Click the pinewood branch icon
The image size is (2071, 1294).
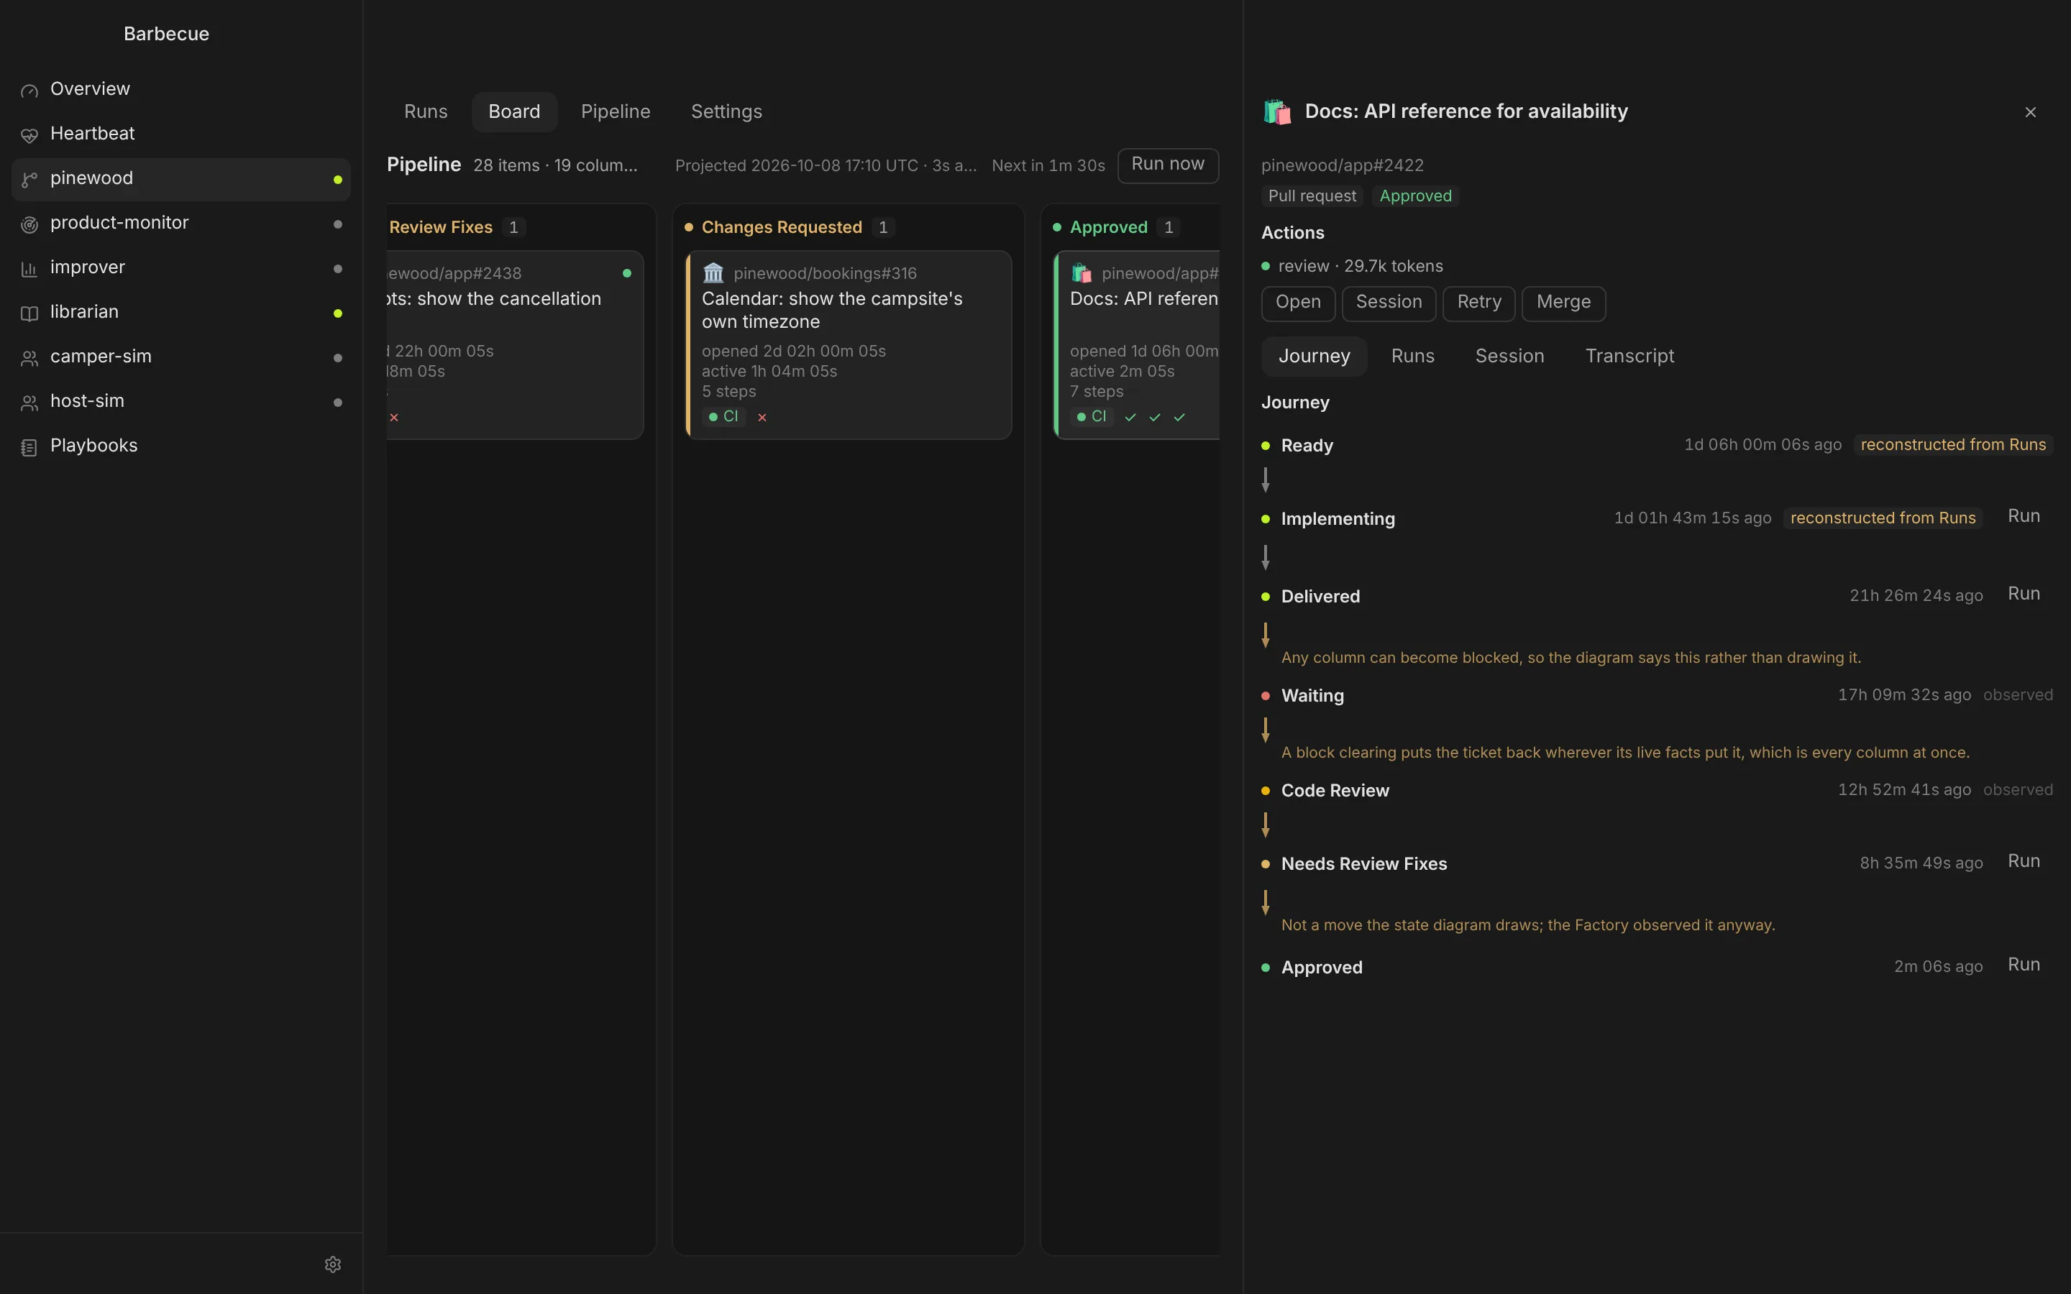[29, 180]
